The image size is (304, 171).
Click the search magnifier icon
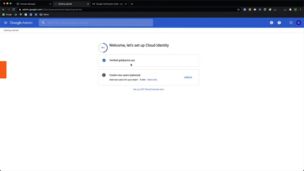point(43,23)
